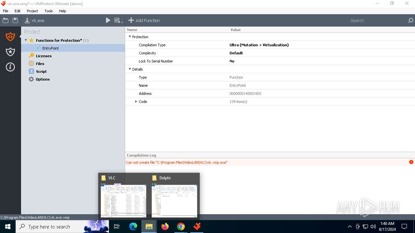Click the 139 item(s) value

click(x=238, y=102)
